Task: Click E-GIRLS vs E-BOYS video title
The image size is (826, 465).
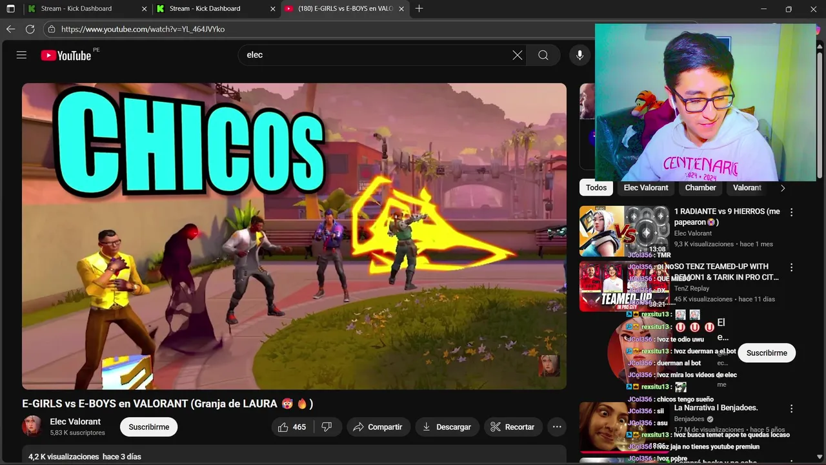Action: (168, 404)
